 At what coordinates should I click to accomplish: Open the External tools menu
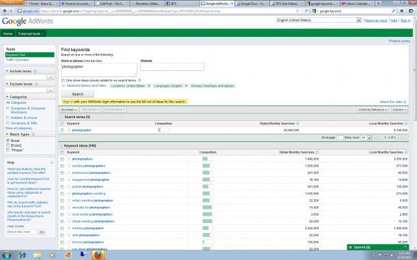click(x=31, y=33)
